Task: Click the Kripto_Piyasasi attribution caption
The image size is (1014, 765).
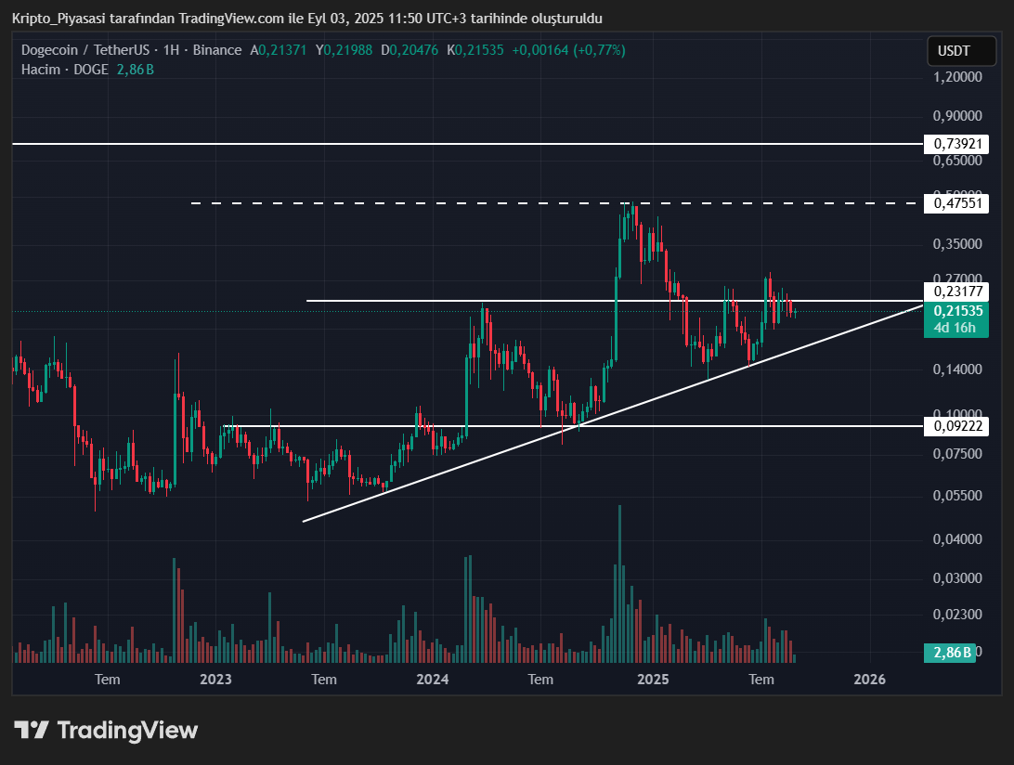Action: [307, 19]
